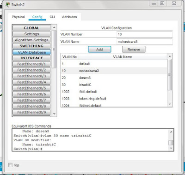This screenshot has width=185, height=175.
Task: Click VLAN table scroll down arrow
Action: [x=170, y=104]
